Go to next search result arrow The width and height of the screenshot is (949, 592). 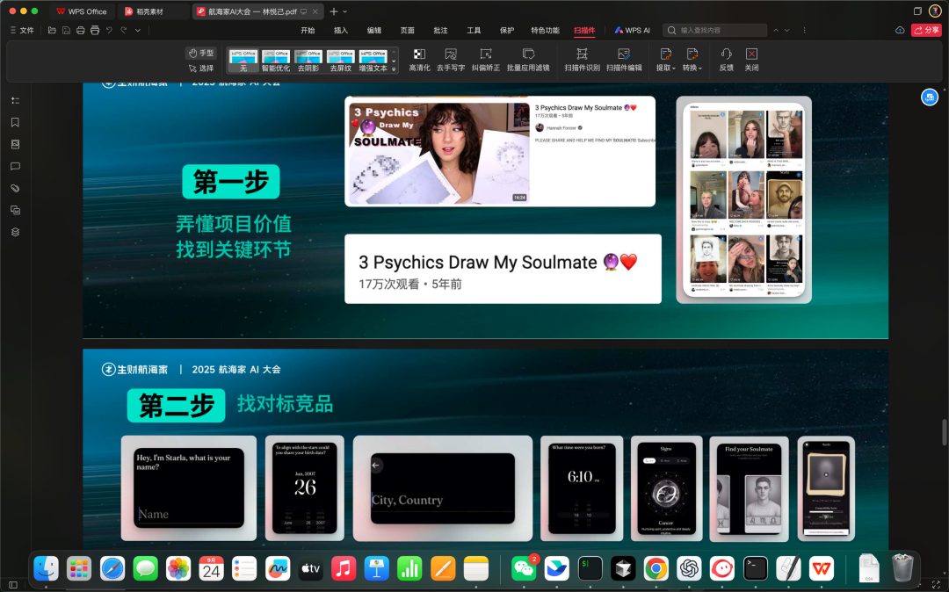(x=786, y=30)
